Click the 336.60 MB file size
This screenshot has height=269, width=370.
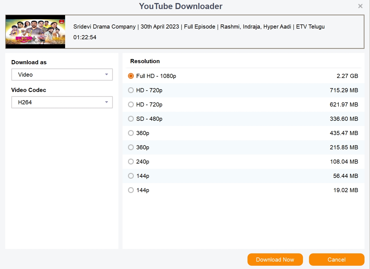[x=344, y=119]
